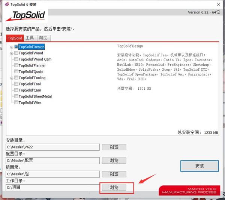The image size is (225, 200).
Task: Select the TopSolid'Quote label
Action: [x=31, y=71]
